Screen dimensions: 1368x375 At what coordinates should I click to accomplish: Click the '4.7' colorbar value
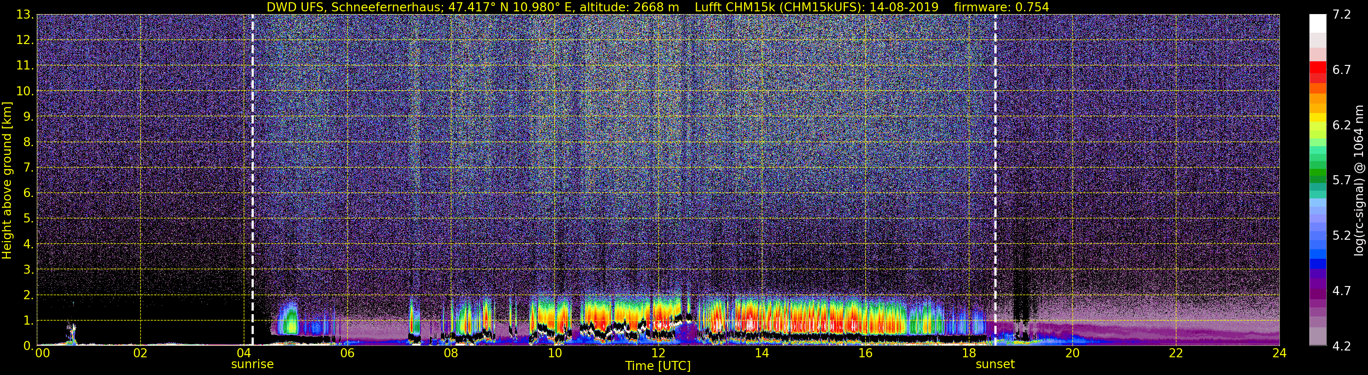[1342, 291]
